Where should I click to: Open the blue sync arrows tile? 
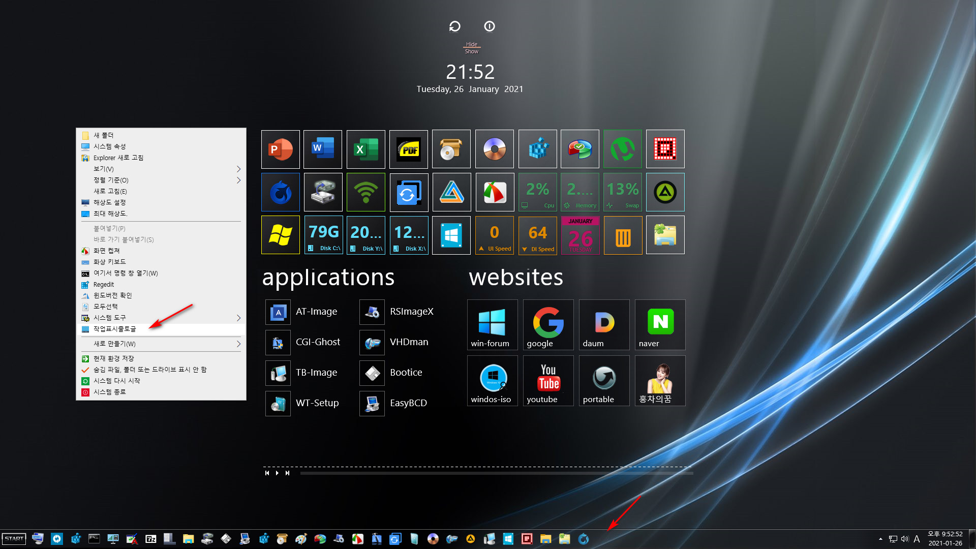409,192
